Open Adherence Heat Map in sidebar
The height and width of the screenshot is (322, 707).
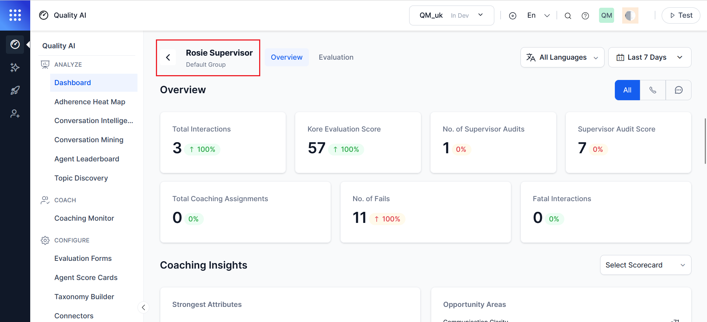(90, 102)
